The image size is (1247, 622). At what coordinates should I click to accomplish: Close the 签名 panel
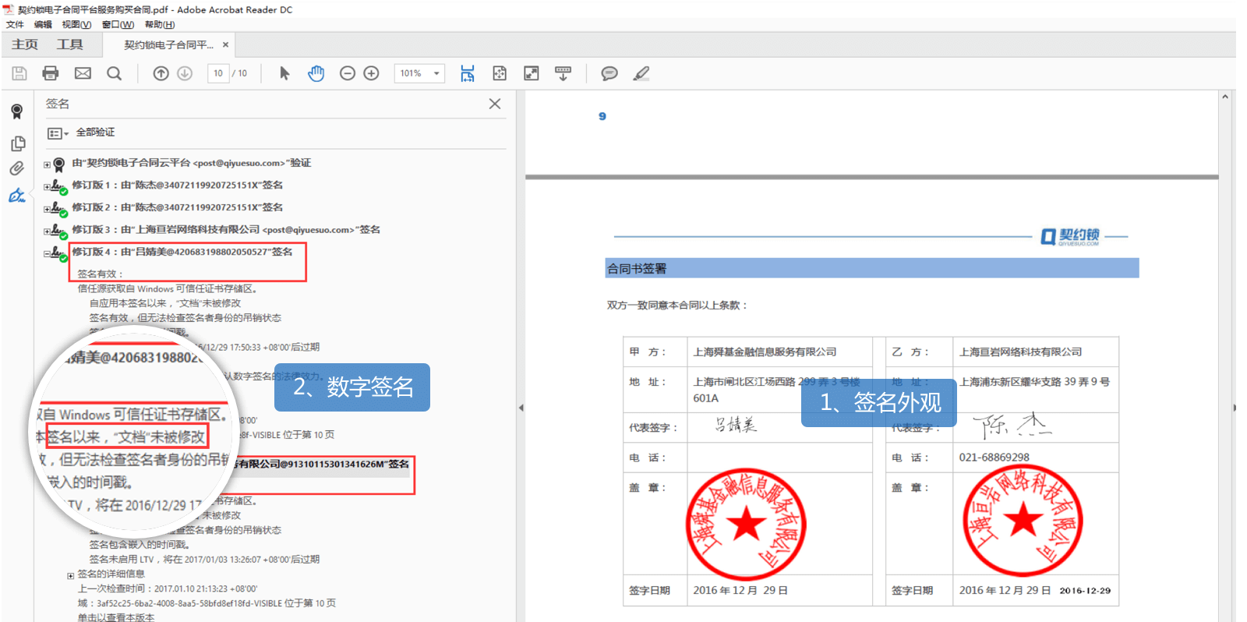click(x=495, y=104)
